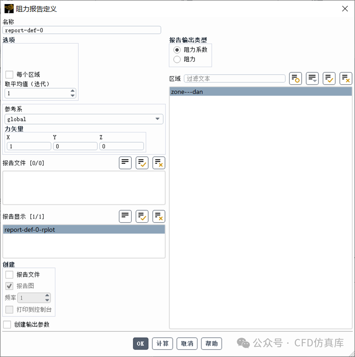This screenshot has height=357, width=355.
Task: Click the edit list icon above 报告文件 box
Action: [125, 163]
